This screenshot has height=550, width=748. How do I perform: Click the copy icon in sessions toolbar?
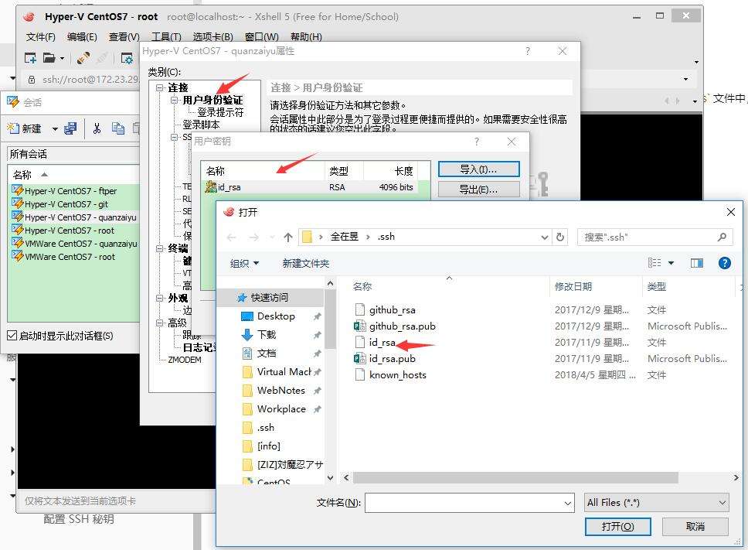click(x=117, y=128)
